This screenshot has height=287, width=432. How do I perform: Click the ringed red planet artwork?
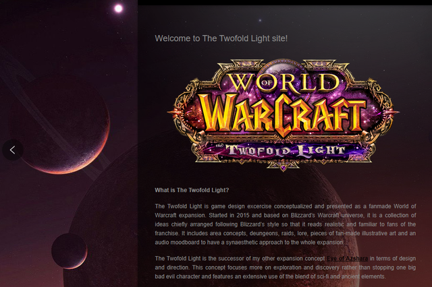[x=59, y=125]
